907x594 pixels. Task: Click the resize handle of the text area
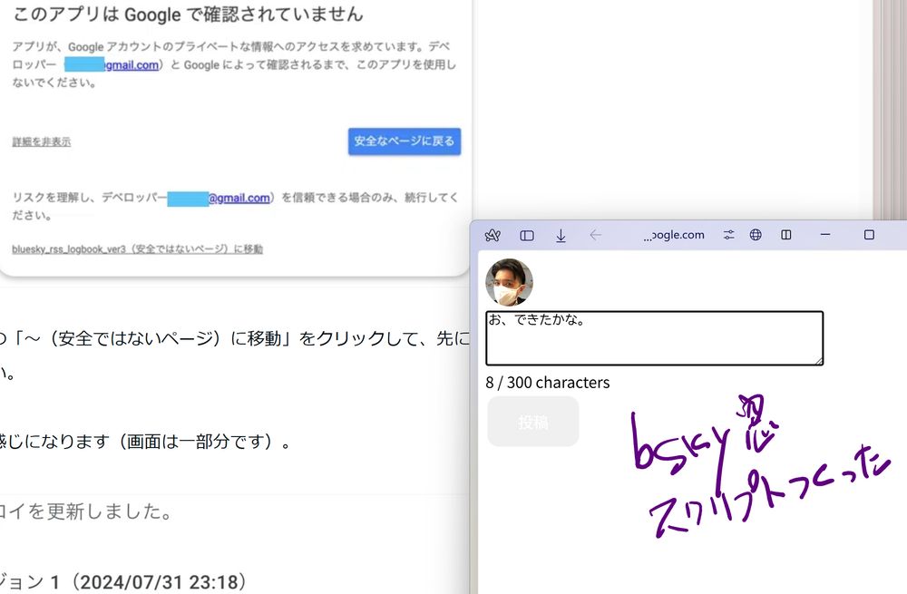click(x=818, y=361)
